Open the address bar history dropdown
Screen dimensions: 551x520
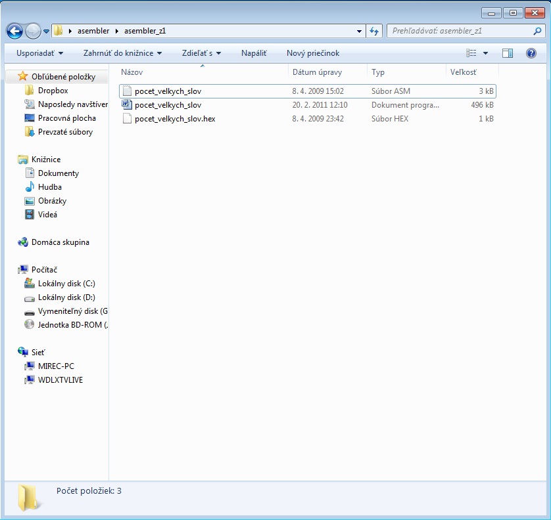tap(359, 31)
